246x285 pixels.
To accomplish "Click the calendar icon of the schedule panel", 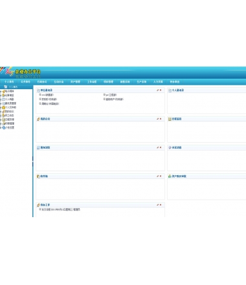I will (170, 119).
